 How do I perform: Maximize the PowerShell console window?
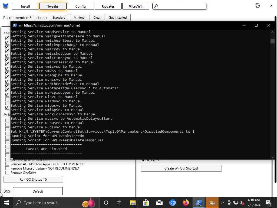pyautogui.click(x=256, y=25)
